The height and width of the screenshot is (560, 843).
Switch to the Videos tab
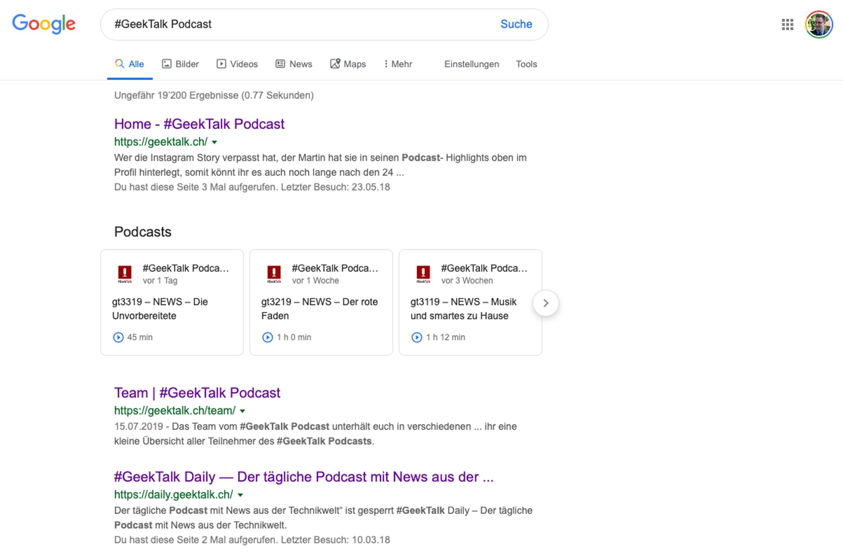click(x=237, y=64)
